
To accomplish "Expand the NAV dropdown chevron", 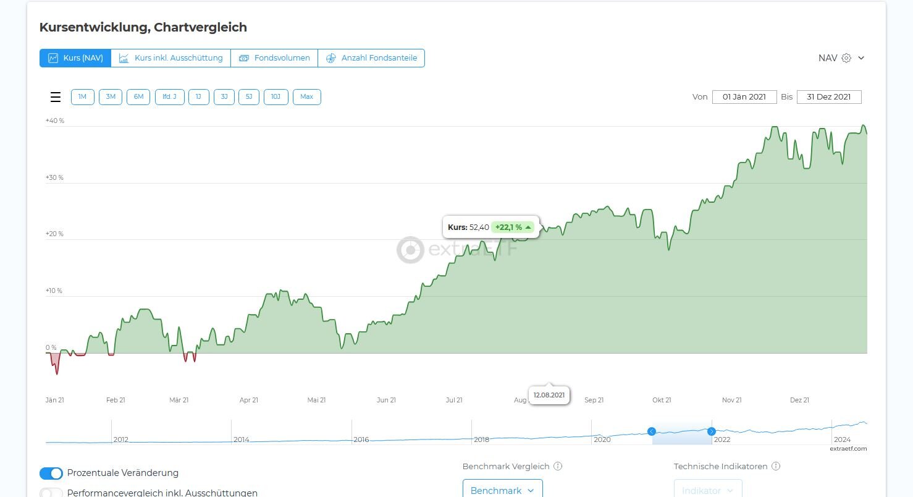I will (x=861, y=58).
